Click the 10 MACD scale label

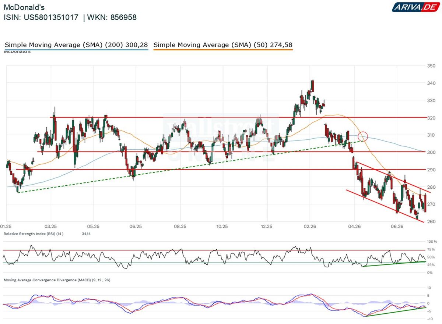tap(429, 288)
